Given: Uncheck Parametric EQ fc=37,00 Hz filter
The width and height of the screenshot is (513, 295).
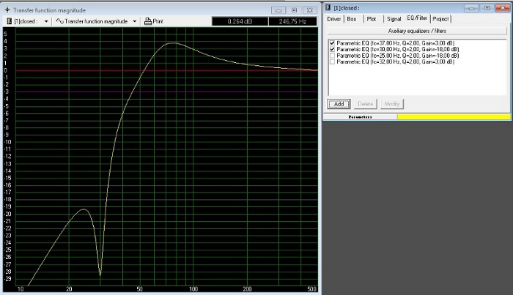Looking at the screenshot, I should (333, 44).
